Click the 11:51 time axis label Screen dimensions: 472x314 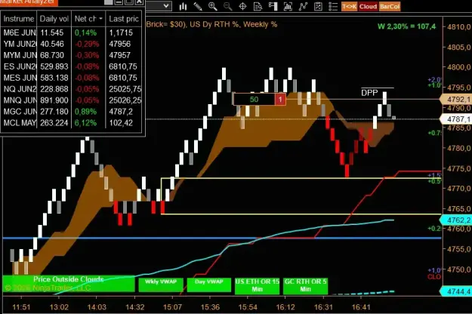pos(21,307)
